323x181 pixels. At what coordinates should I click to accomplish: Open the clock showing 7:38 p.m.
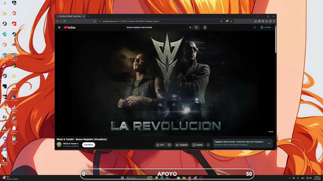(x=317, y=178)
